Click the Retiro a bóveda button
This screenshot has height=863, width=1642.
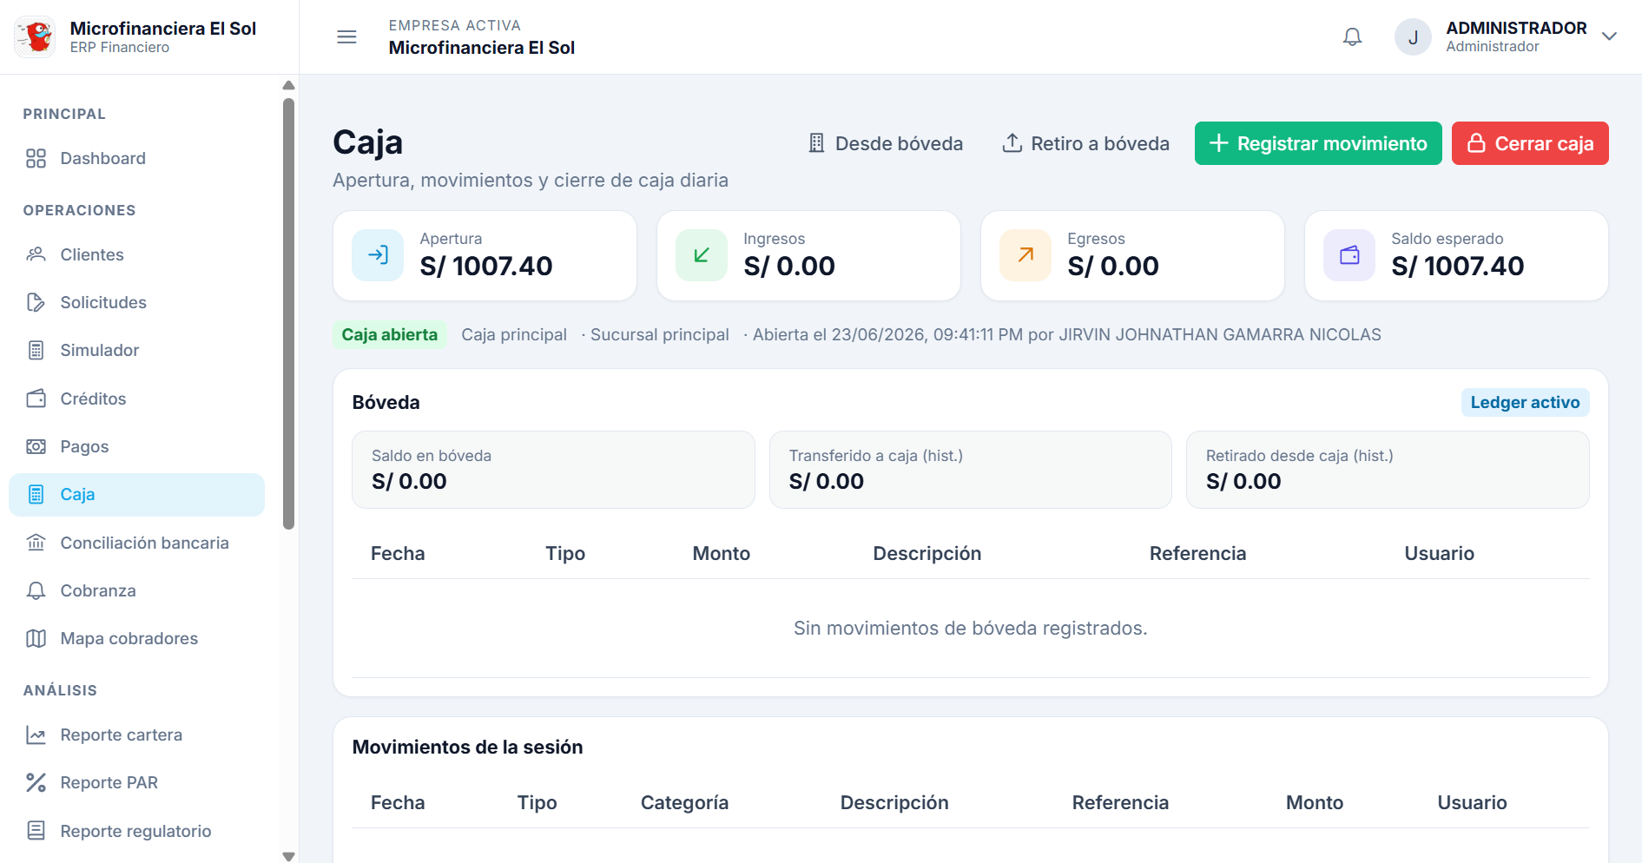(x=1085, y=143)
